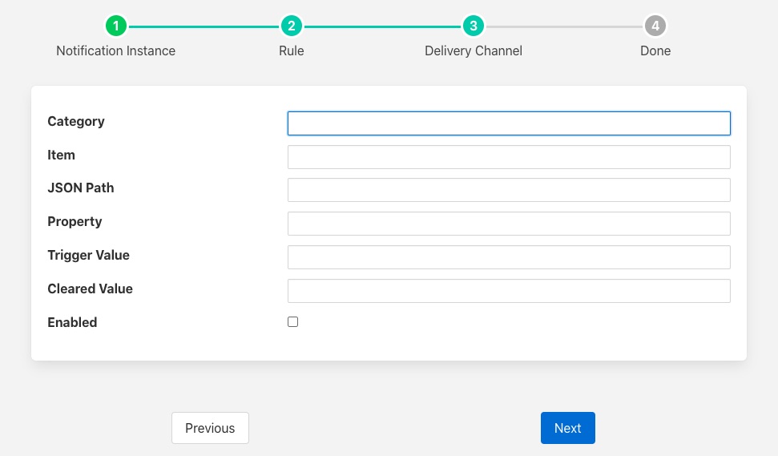This screenshot has width=778, height=456.
Task: Focus the Category text field
Action: pyautogui.click(x=509, y=123)
